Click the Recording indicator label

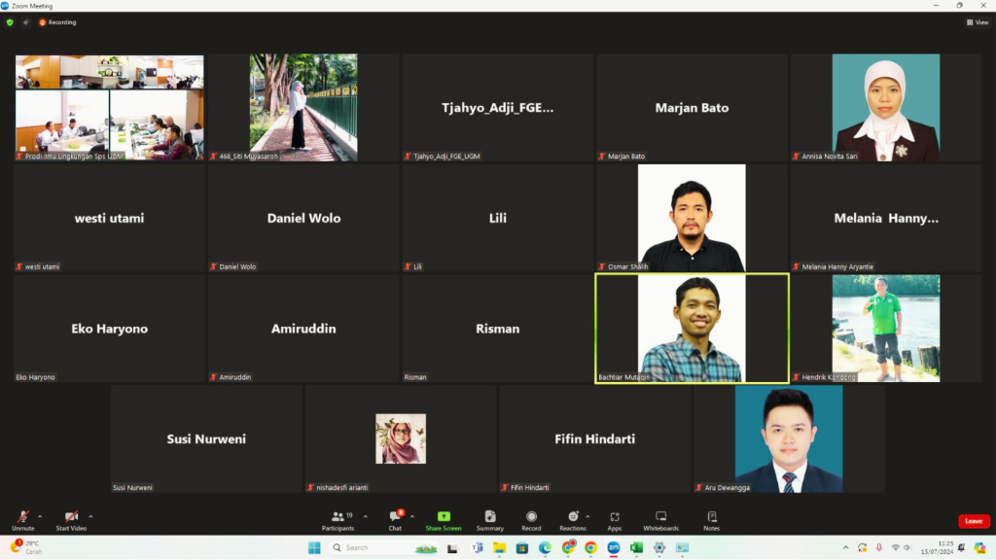coord(57,22)
